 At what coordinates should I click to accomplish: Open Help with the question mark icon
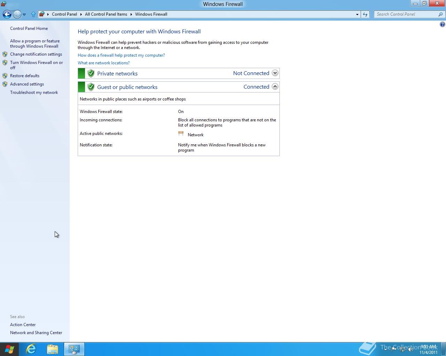[442, 24]
